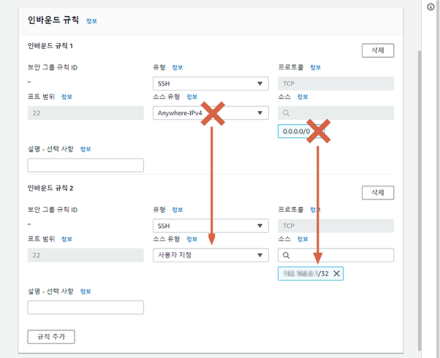
Task: Delete inbound rule 2 with 삭제 button
Action: 378,192
